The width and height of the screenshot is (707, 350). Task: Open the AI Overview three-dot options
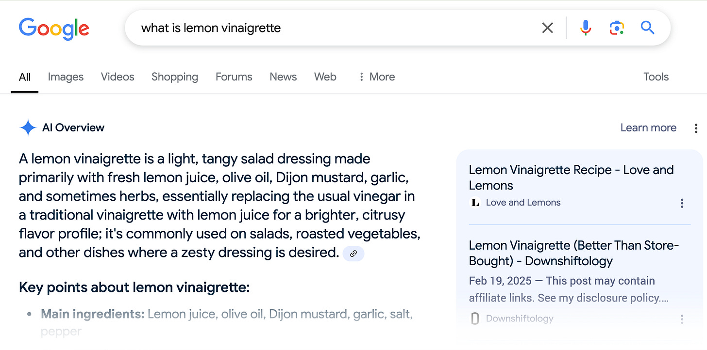click(x=696, y=128)
